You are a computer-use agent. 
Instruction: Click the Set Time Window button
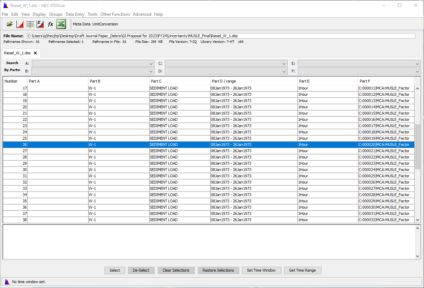[261, 270]
